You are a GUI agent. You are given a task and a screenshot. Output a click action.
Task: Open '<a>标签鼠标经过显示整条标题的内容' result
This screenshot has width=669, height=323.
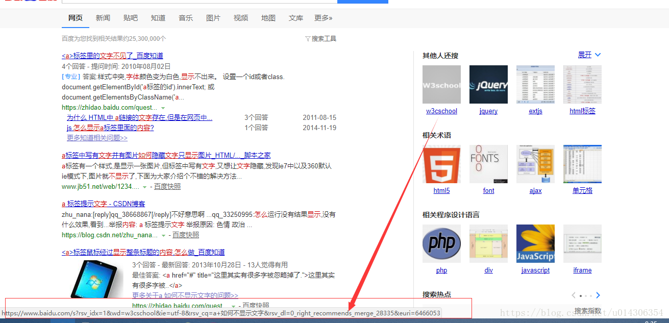coord(143,252)
